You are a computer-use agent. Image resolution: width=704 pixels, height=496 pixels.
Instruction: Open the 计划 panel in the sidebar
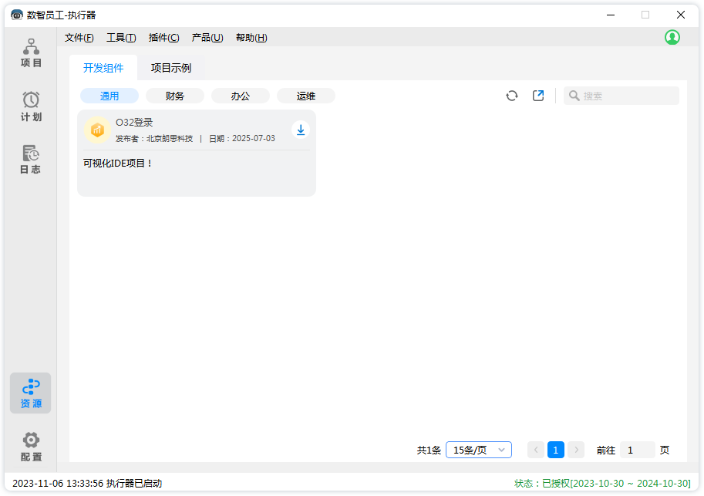pyautogui.click(x=31, y=107)
